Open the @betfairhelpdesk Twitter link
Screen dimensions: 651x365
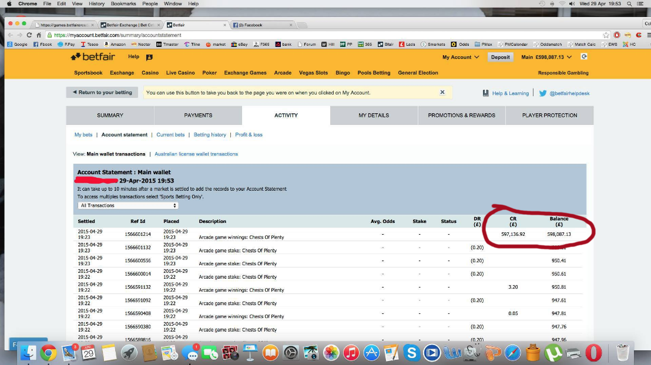[x=570, y=93]
